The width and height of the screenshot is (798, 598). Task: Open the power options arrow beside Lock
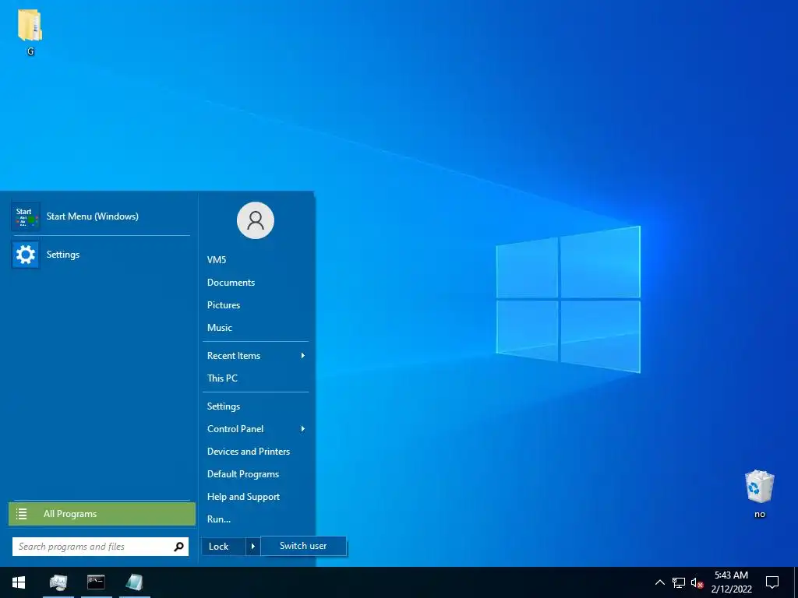point(253,547)
